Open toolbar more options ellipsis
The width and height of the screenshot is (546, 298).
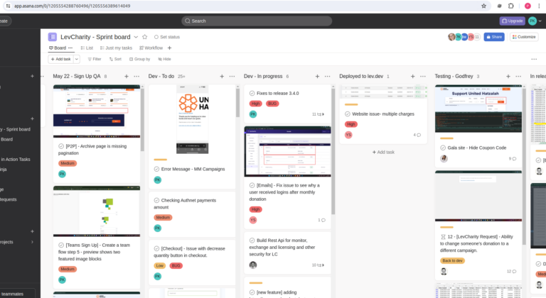click(534, 59)
